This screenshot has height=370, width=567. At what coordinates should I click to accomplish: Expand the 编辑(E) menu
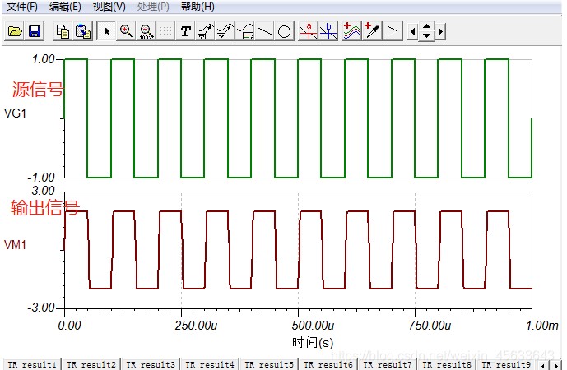point(65,7)
